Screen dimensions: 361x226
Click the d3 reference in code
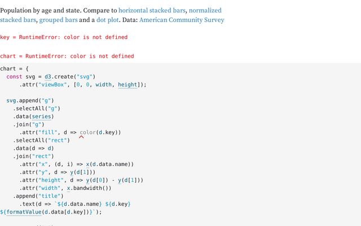pos(47,77)
